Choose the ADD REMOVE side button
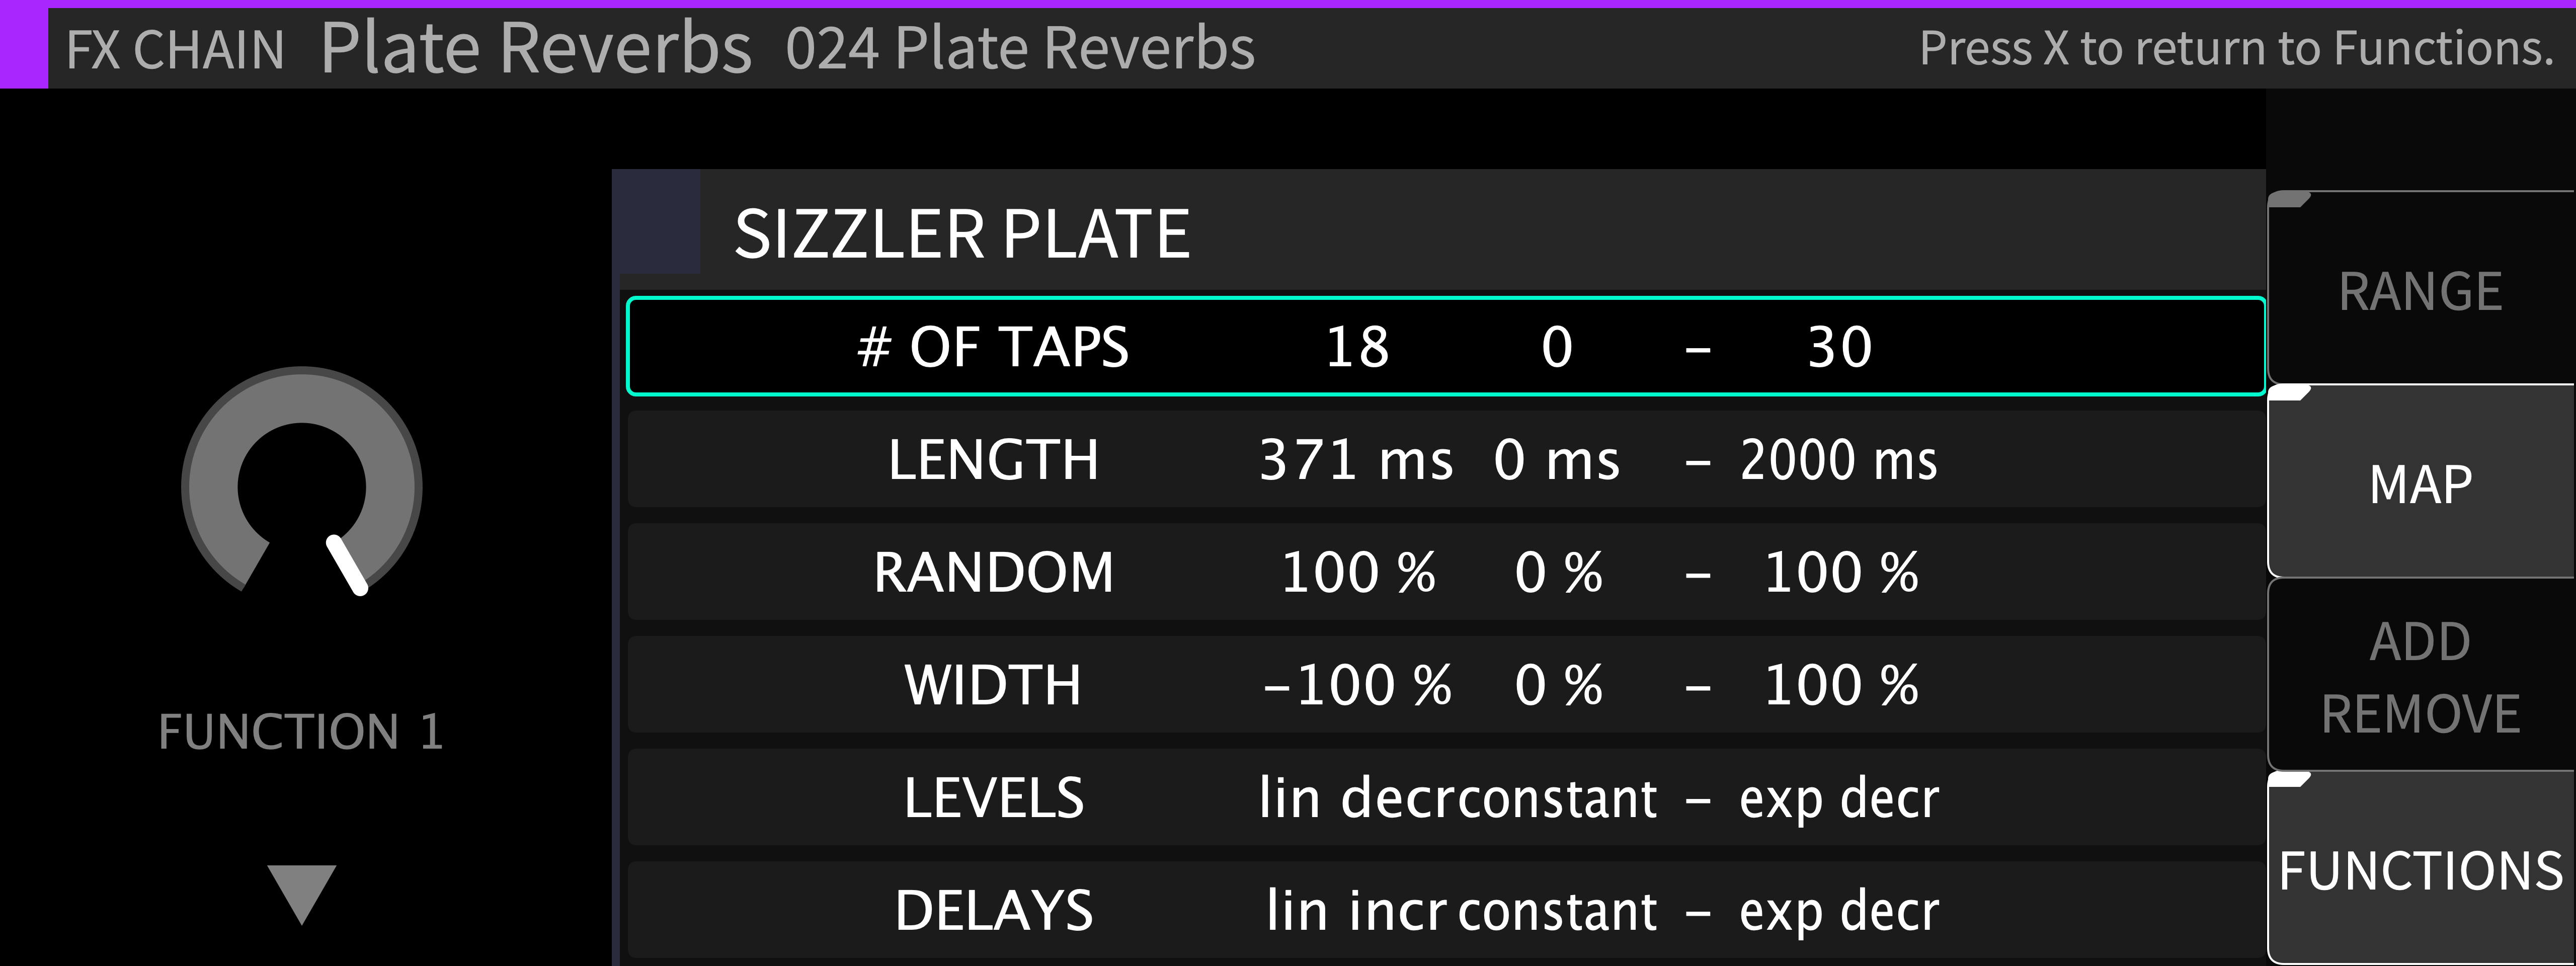 pos(2421,676)
